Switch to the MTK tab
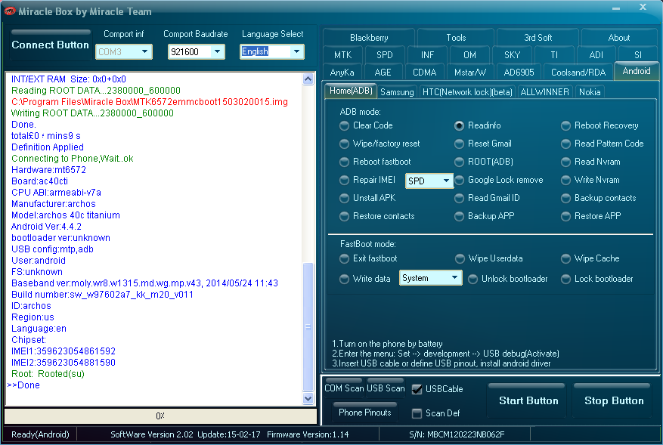The height and width of the screenshot is (445, 663). tap(342, 55)
